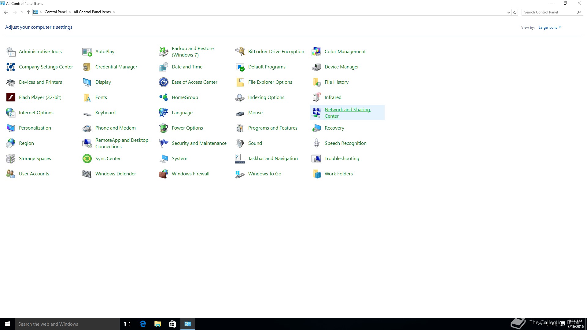This screenshot has width=587, height=330.
Task: Open the Fonts folder icon
Action: coord(87,97)
